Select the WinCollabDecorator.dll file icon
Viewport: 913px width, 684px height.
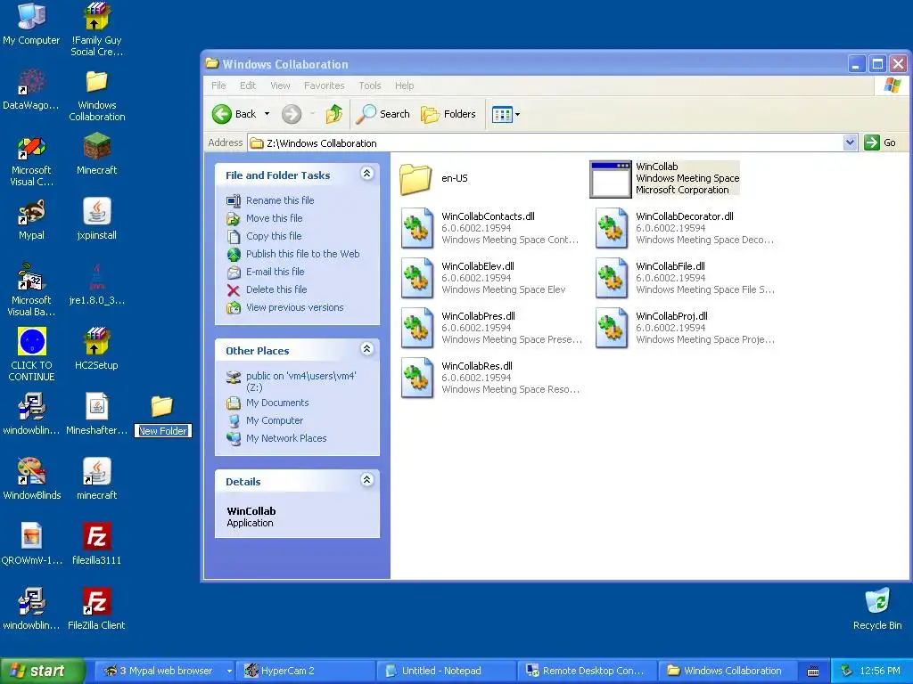tap(612, 228)
